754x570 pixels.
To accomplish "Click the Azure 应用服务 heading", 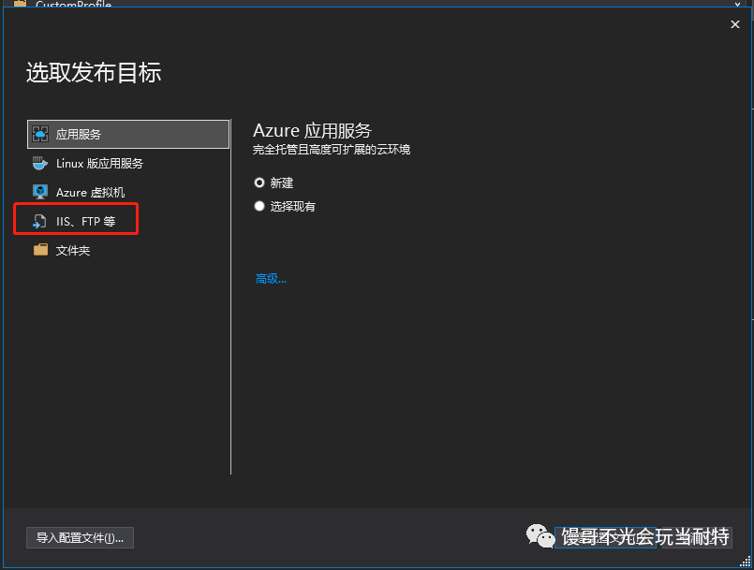I will (313, 131).
